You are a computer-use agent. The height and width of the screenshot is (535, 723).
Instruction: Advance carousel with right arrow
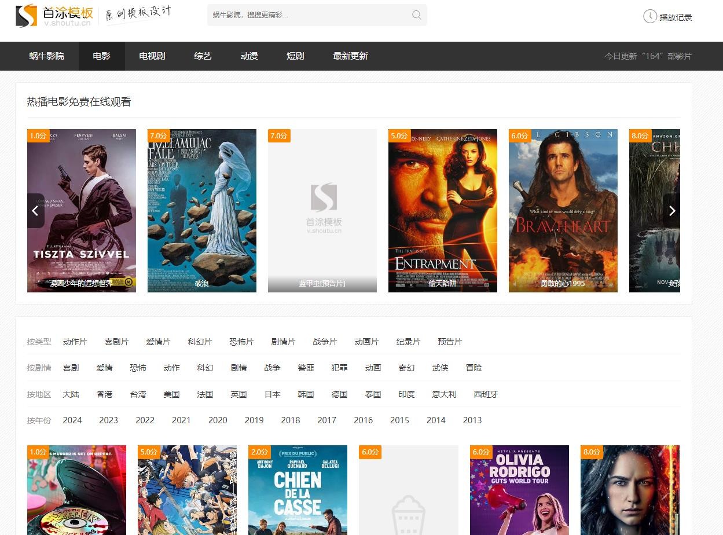[x=671, y=211]
